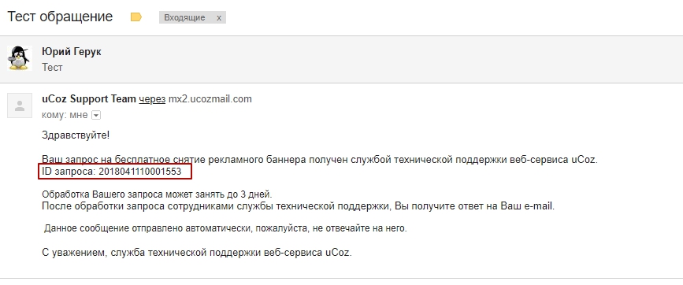The image size is (683, 285).
Task: Click the subject title Тест обращение
Action: [x=60, y=17]
